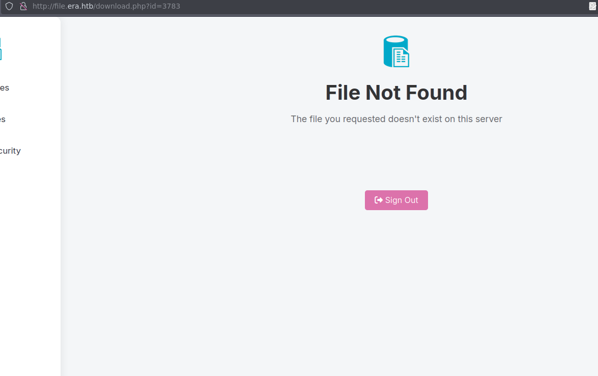
Task: Click the tracking protection shield icon
Action: pyautogui.click(x=9, y=7)
